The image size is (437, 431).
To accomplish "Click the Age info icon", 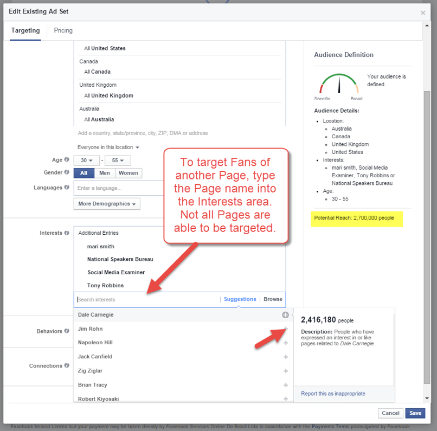I will pyautogui.click(x=67, y=159).
